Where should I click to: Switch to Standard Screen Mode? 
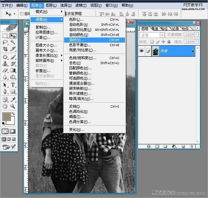click(x=4, y=139)
